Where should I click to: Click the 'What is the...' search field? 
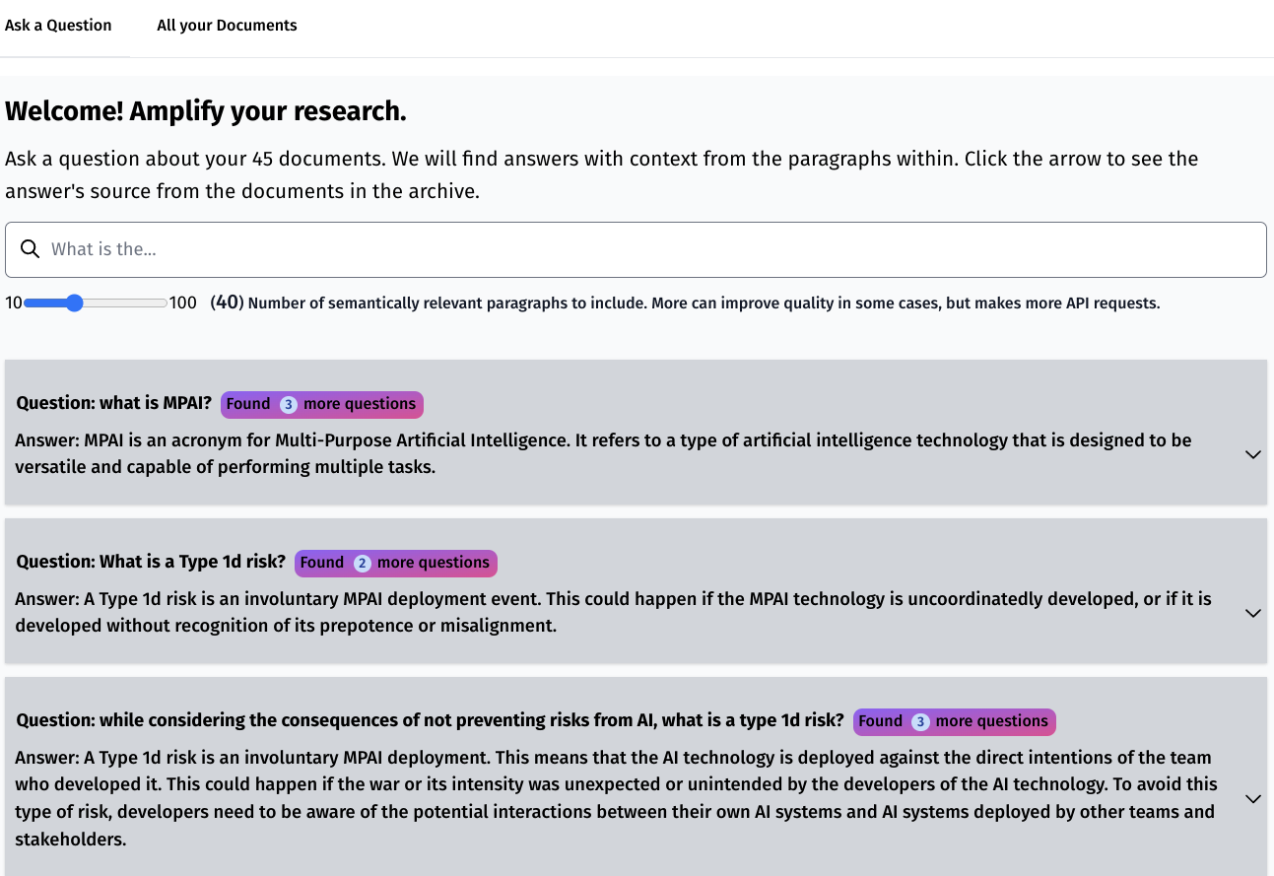tap(394, 248)
